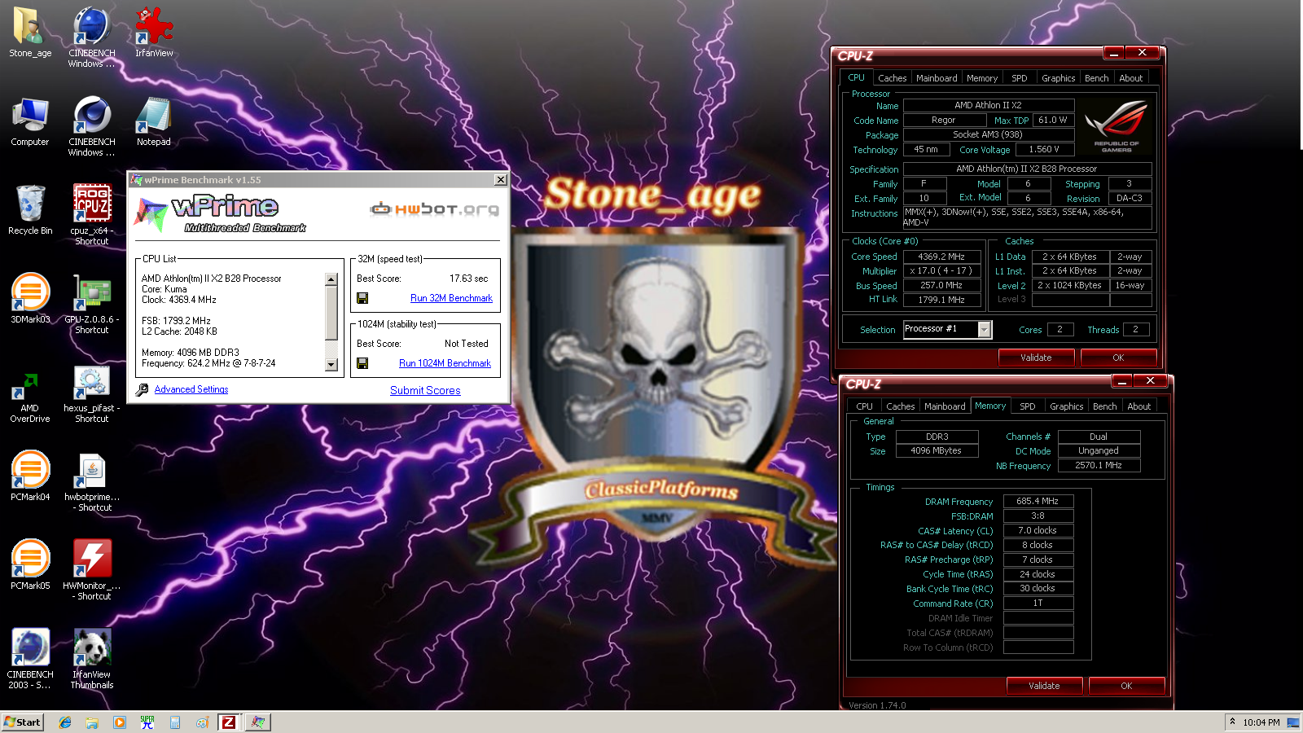
Task: Open the Advanced Settings link
Action: (191, 389)
